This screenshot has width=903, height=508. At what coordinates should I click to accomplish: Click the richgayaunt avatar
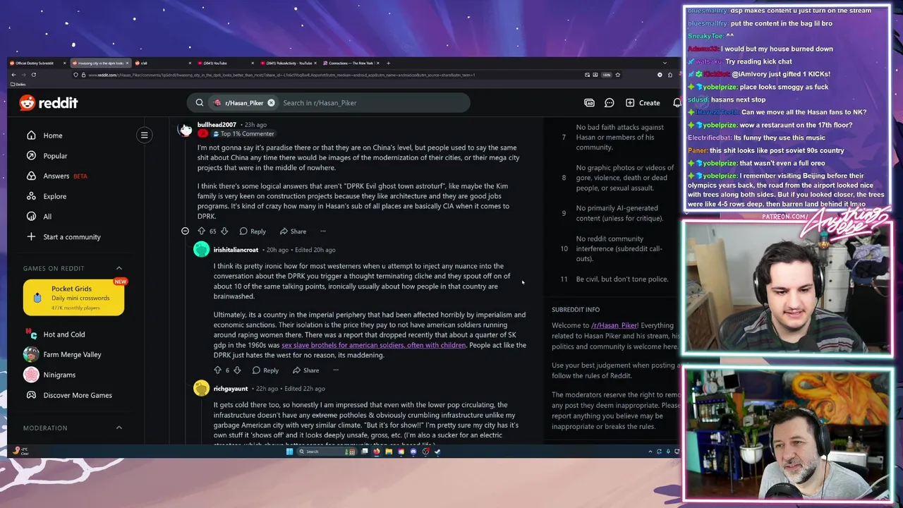pos(201,388)
